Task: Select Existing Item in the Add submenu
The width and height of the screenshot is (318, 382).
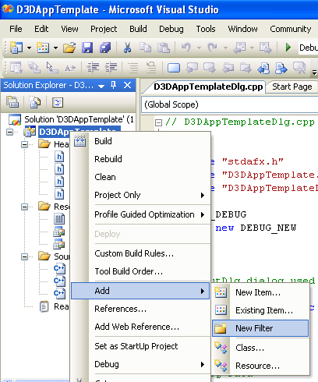Action: 260,310
